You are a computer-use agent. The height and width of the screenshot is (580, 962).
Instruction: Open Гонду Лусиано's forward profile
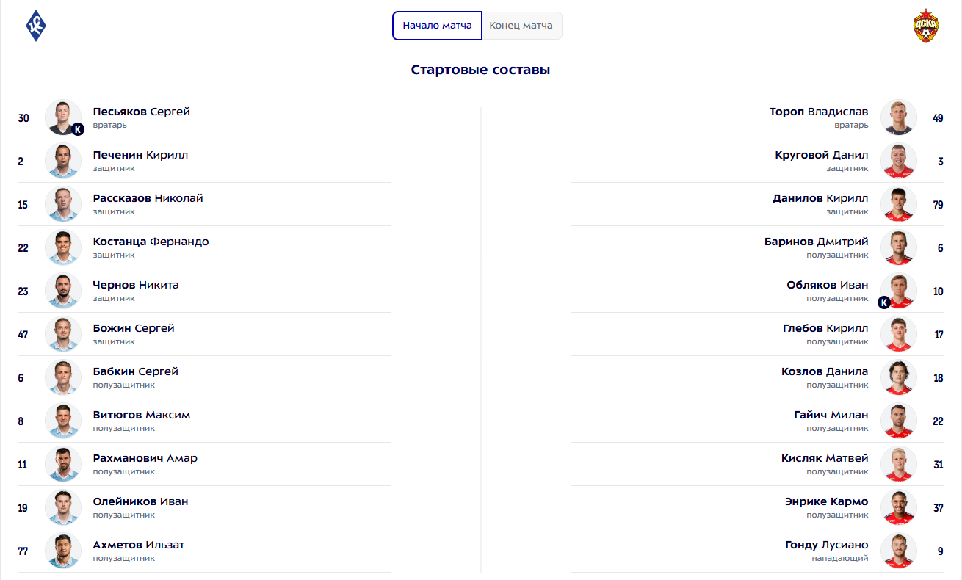point(826,545)
